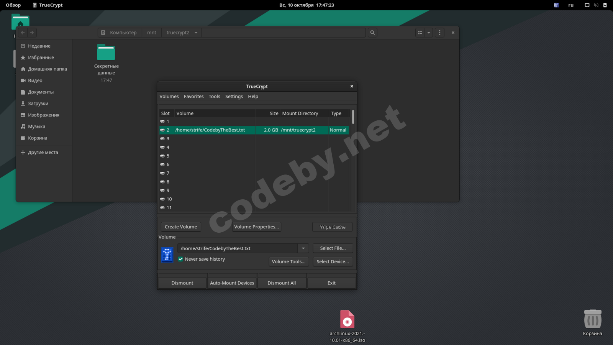Click the TrueCrypt logo icon beside volume path

point(167,255)
